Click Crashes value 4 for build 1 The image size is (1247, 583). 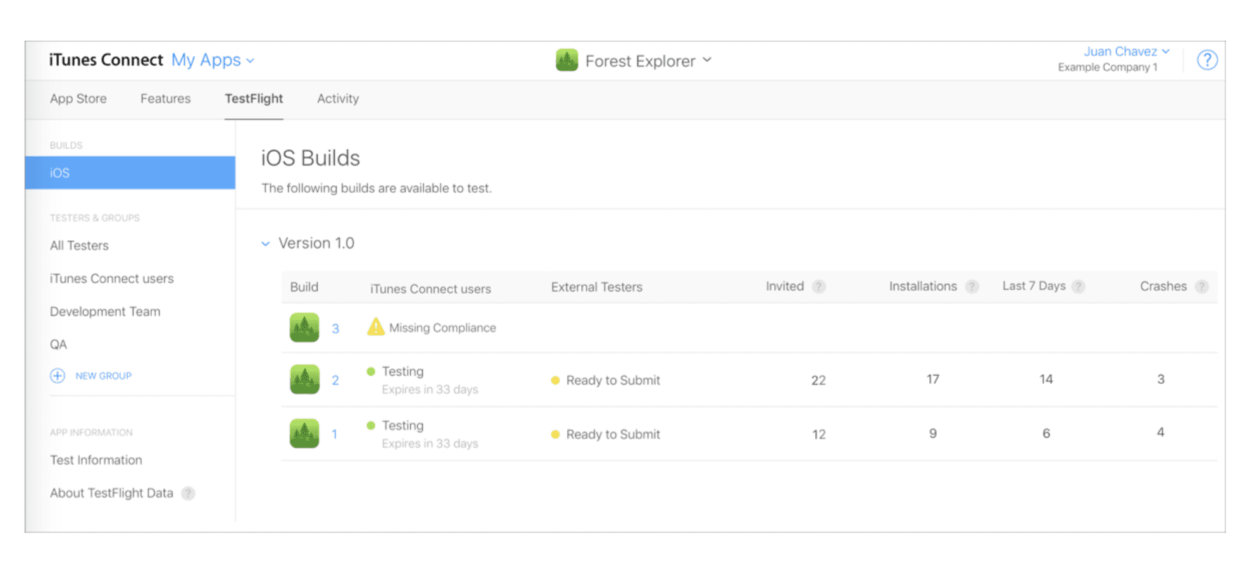tap(1160, 433)
